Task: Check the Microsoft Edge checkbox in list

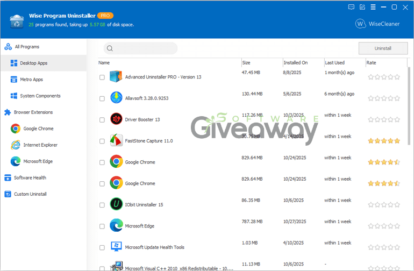Action: [x=102, y=226]
